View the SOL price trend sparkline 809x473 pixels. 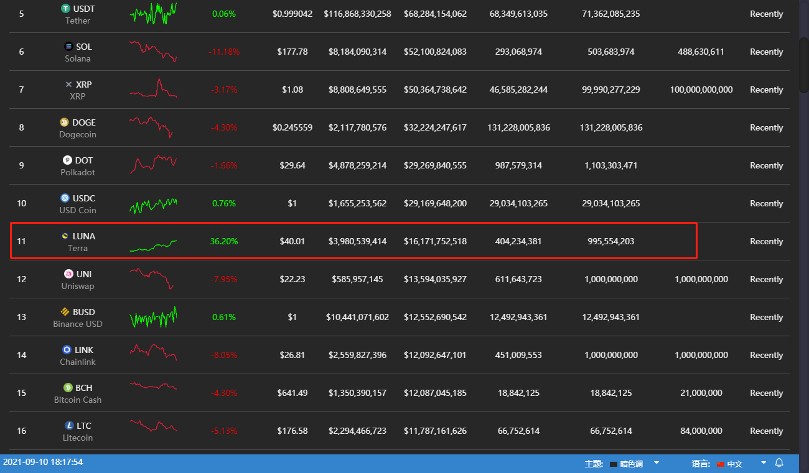[x=153, y=51]
